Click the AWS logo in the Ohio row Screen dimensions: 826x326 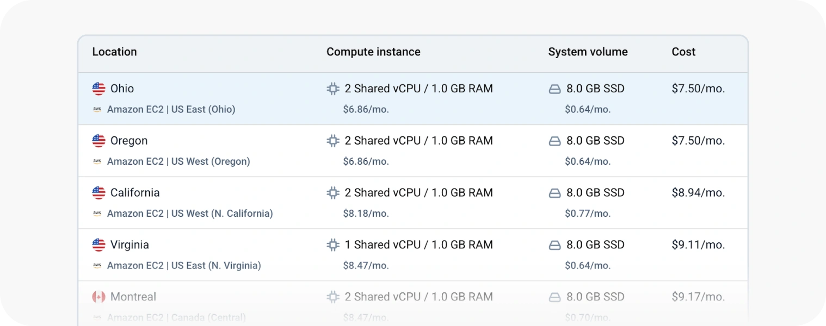[x=97, y=109]
